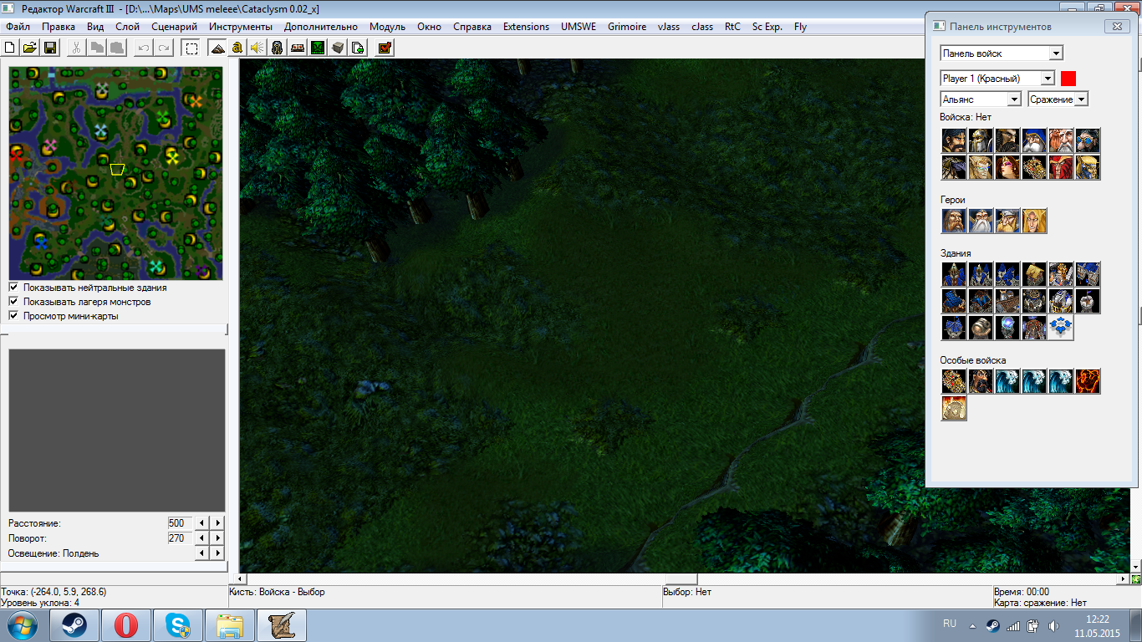Increase Расстояние with right arrow
Image resolution: width=1142 pixels, height=642 pixels.
pos(217,523)
